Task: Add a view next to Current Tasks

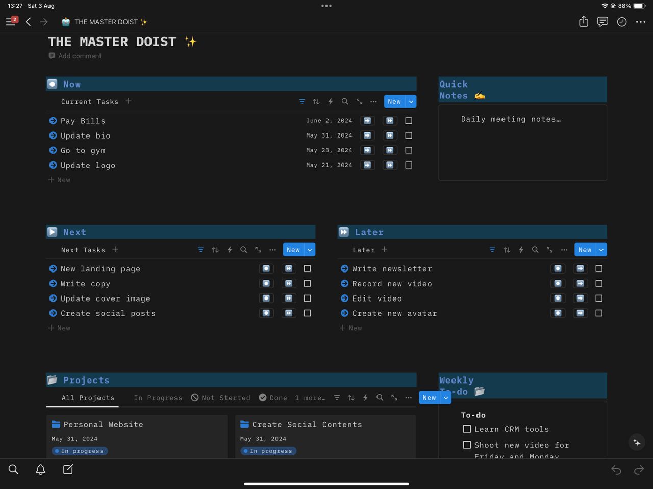Action: tap(129, 101)
